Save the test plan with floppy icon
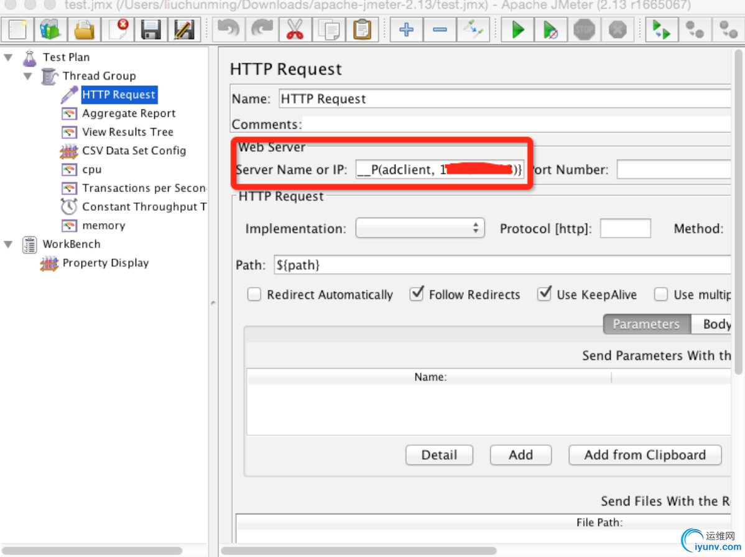Image resolution: width=745 pixels, height=557 pixels. (x=150, y=30)
